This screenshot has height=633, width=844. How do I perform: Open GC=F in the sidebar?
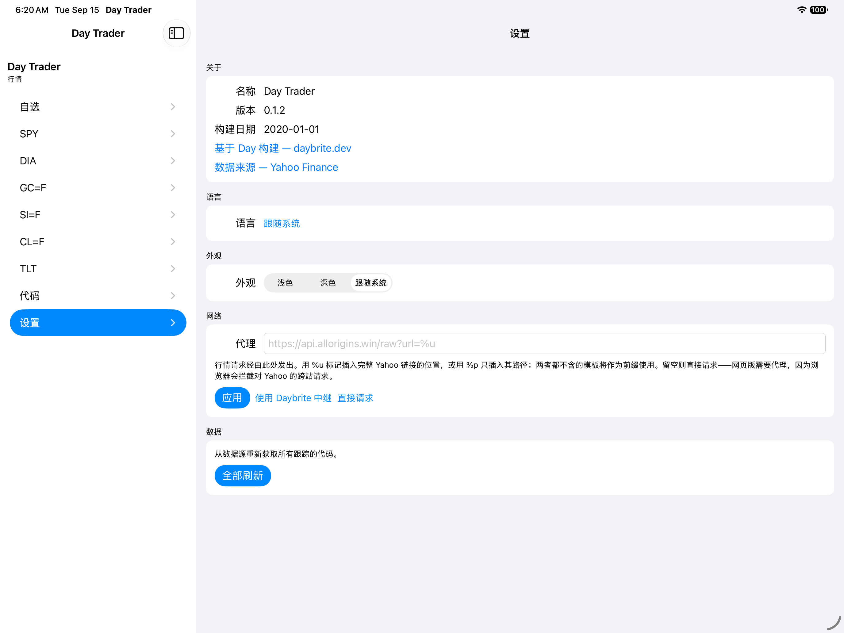[98, 188]
